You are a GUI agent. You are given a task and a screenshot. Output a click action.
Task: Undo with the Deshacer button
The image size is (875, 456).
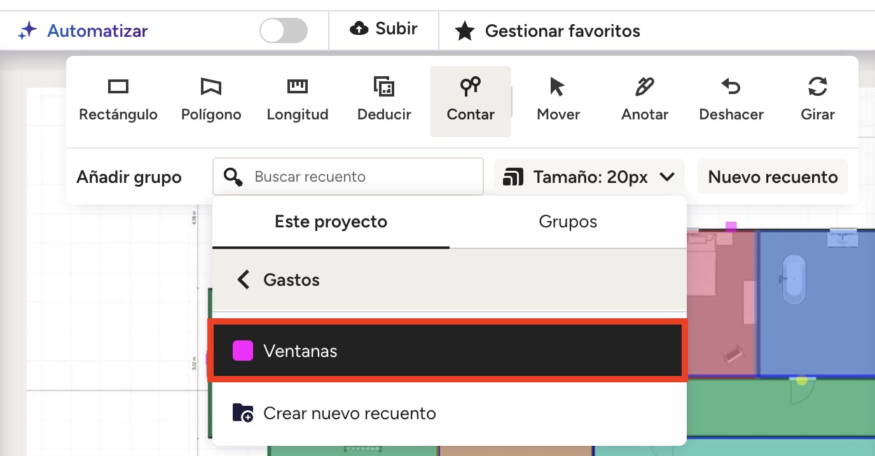731,100
